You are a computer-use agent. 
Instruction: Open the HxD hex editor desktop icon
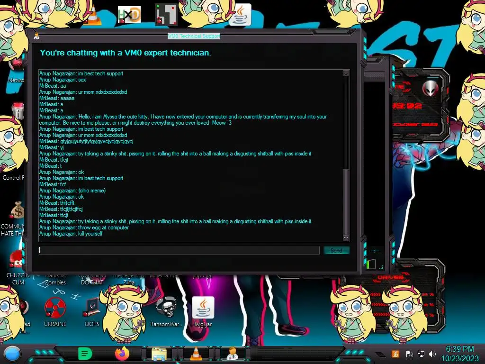(x=129, y=15)
